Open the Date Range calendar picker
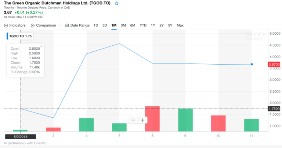 67,26
